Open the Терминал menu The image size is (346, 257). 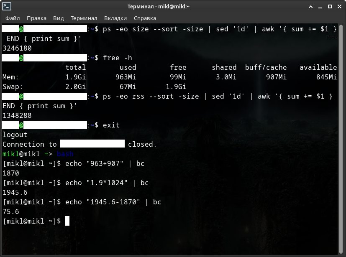click(x=84, y=18)
